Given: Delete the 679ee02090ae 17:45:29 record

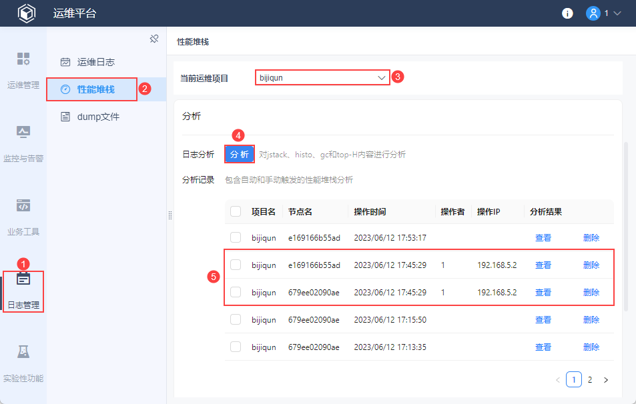Looking at the screenshot, I should click(591, 293).
